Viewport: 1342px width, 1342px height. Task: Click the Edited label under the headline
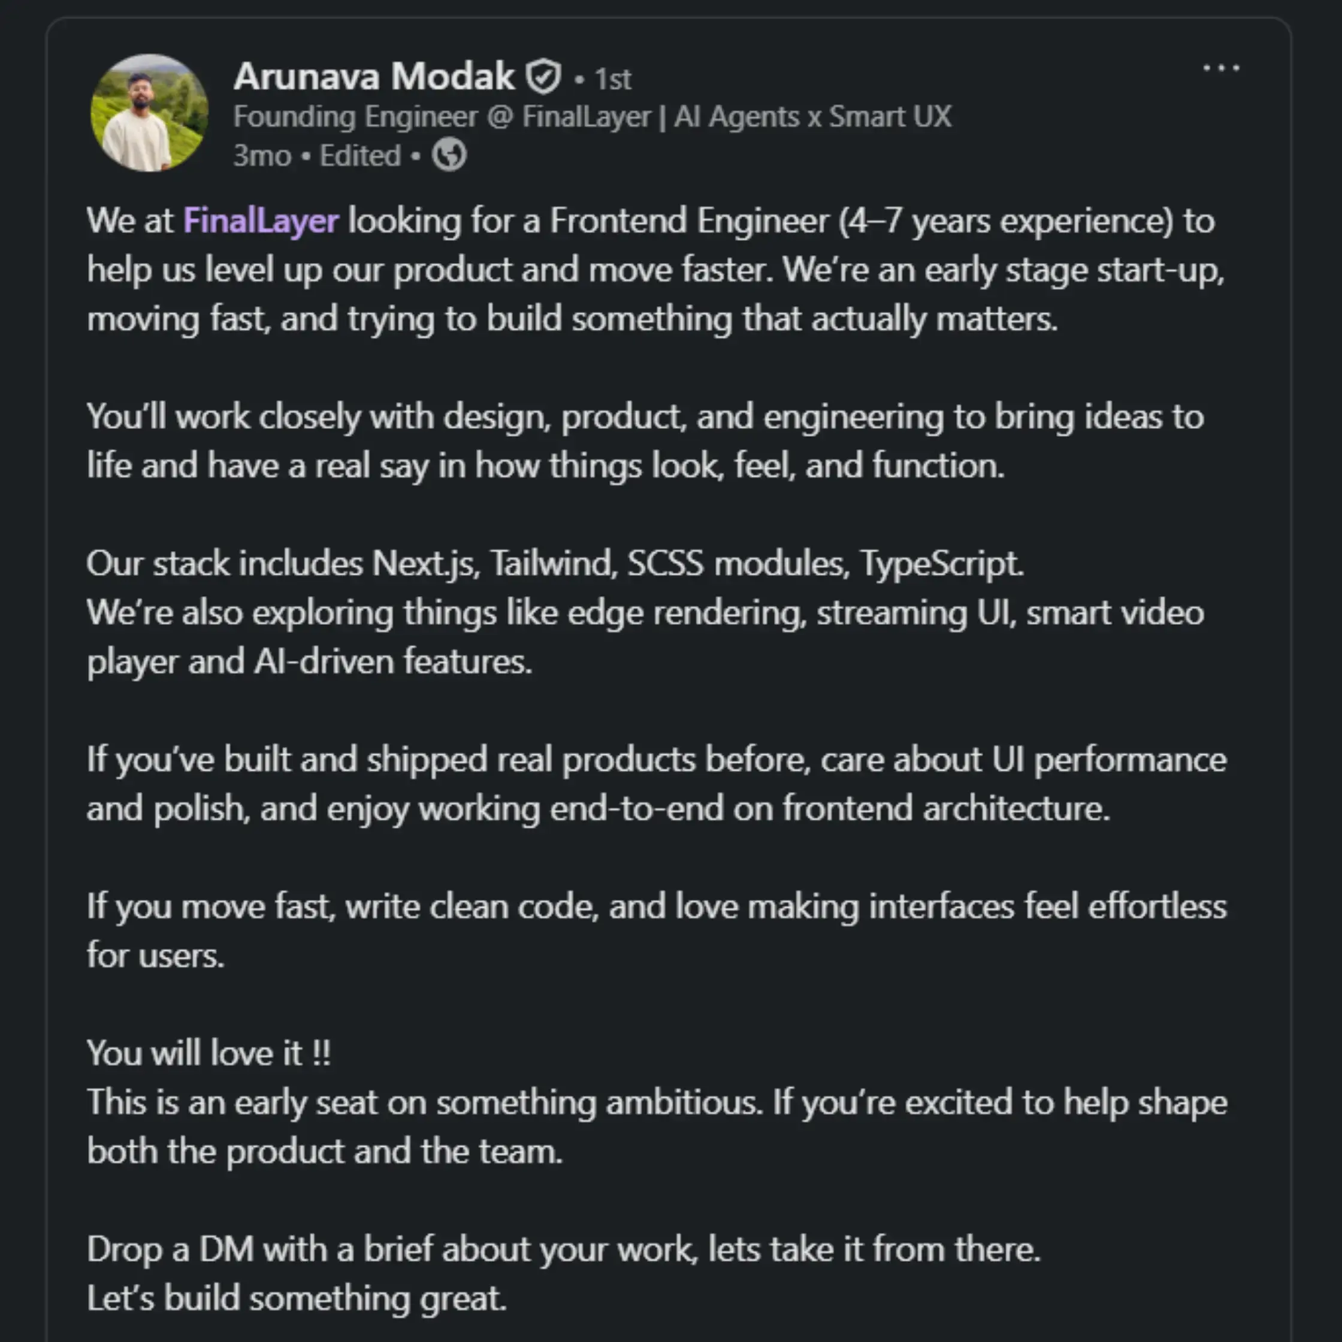click(x=360, y=156)
